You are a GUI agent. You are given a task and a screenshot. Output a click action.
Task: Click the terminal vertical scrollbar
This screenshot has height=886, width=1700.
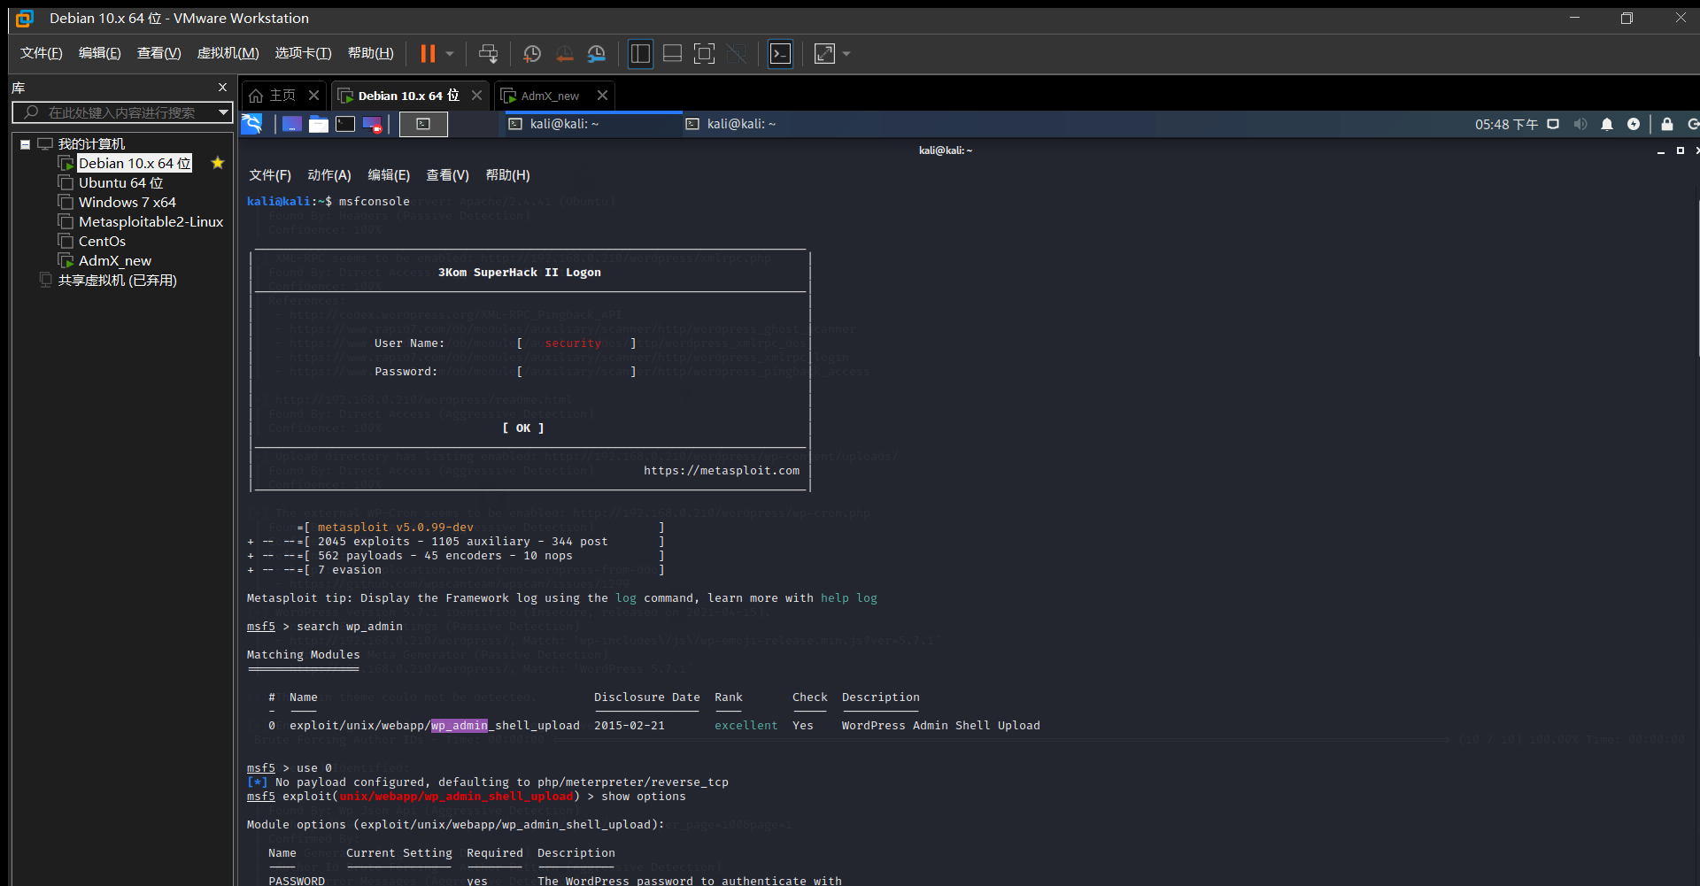[1696, 279]
